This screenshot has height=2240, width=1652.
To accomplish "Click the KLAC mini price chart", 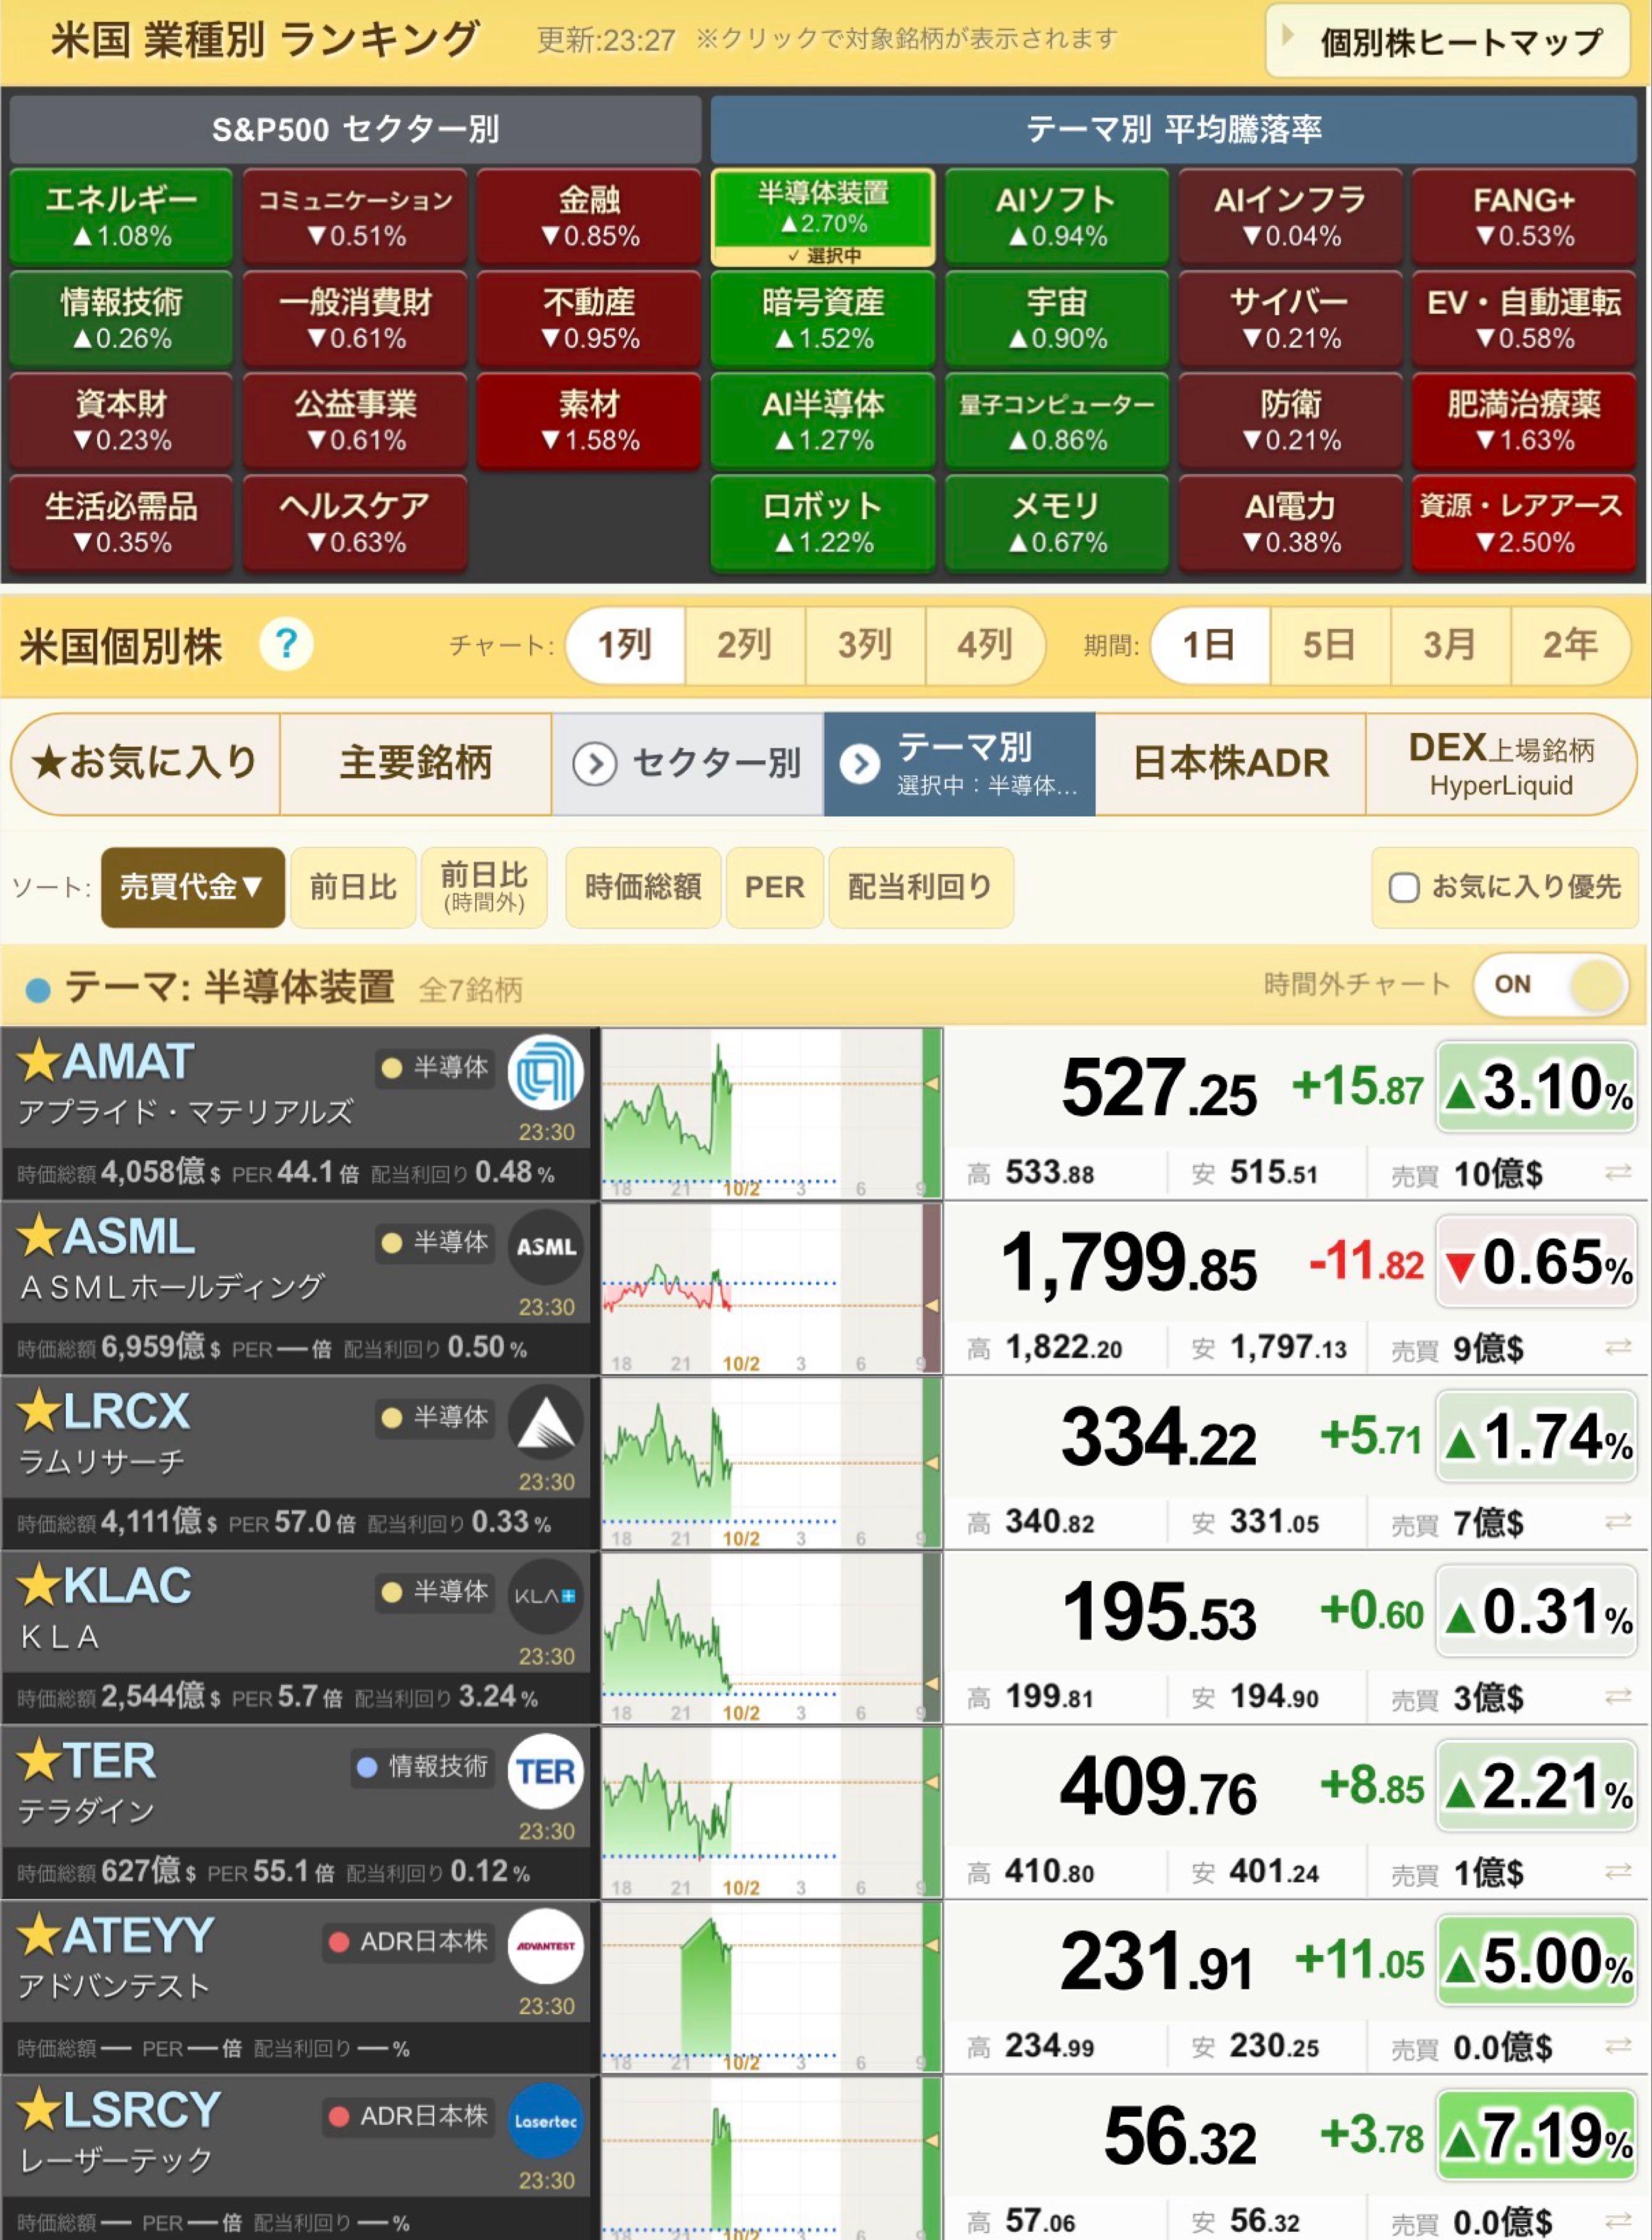I will coord(771,1636).
